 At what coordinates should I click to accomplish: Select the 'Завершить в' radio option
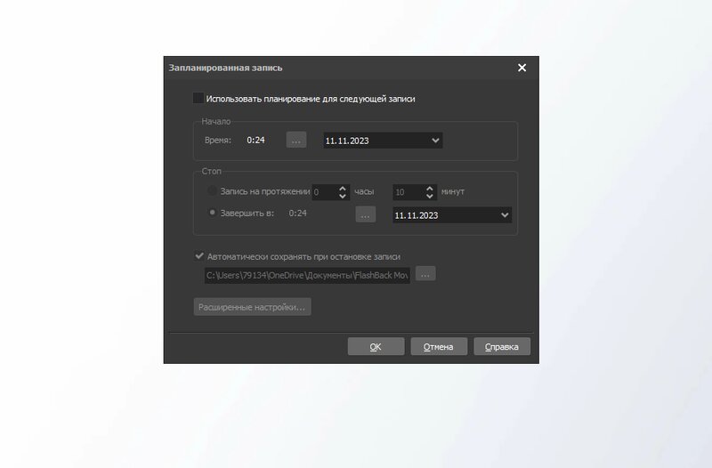[x=212, y=213]
